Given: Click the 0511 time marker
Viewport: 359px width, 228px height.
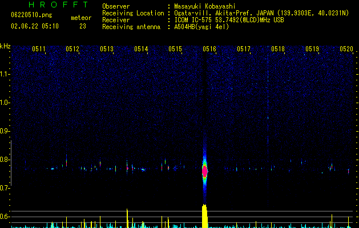Looking at the screenshot, I should 39,49.
